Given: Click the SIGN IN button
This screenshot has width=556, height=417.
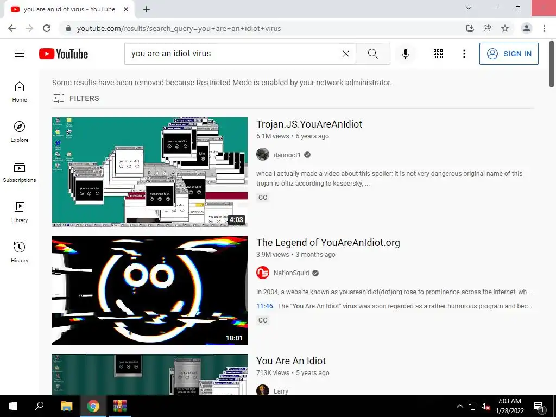Looking at the screenshot, I should pos(509,54).
